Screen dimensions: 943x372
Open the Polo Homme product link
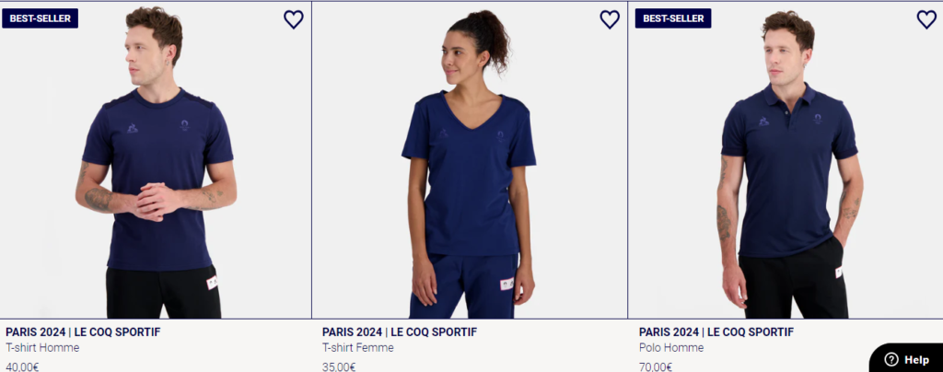click(671, 348)
